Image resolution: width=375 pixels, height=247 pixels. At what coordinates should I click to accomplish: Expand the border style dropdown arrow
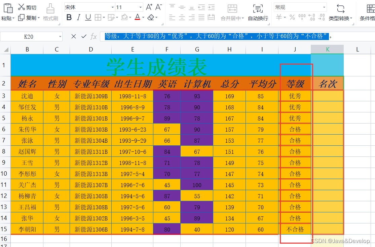click(104, 17)
